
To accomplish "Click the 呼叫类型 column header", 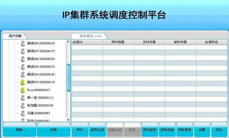I will (x=118, y=42).
